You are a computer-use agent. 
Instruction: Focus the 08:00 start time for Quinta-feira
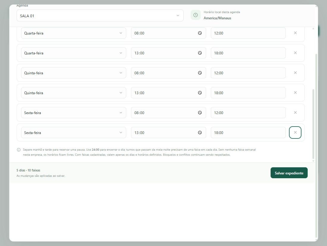168,73
